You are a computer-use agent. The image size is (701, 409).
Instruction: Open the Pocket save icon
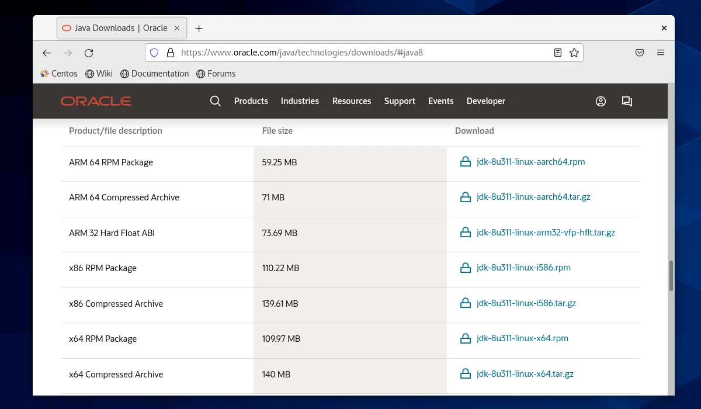tap(640, 53)
